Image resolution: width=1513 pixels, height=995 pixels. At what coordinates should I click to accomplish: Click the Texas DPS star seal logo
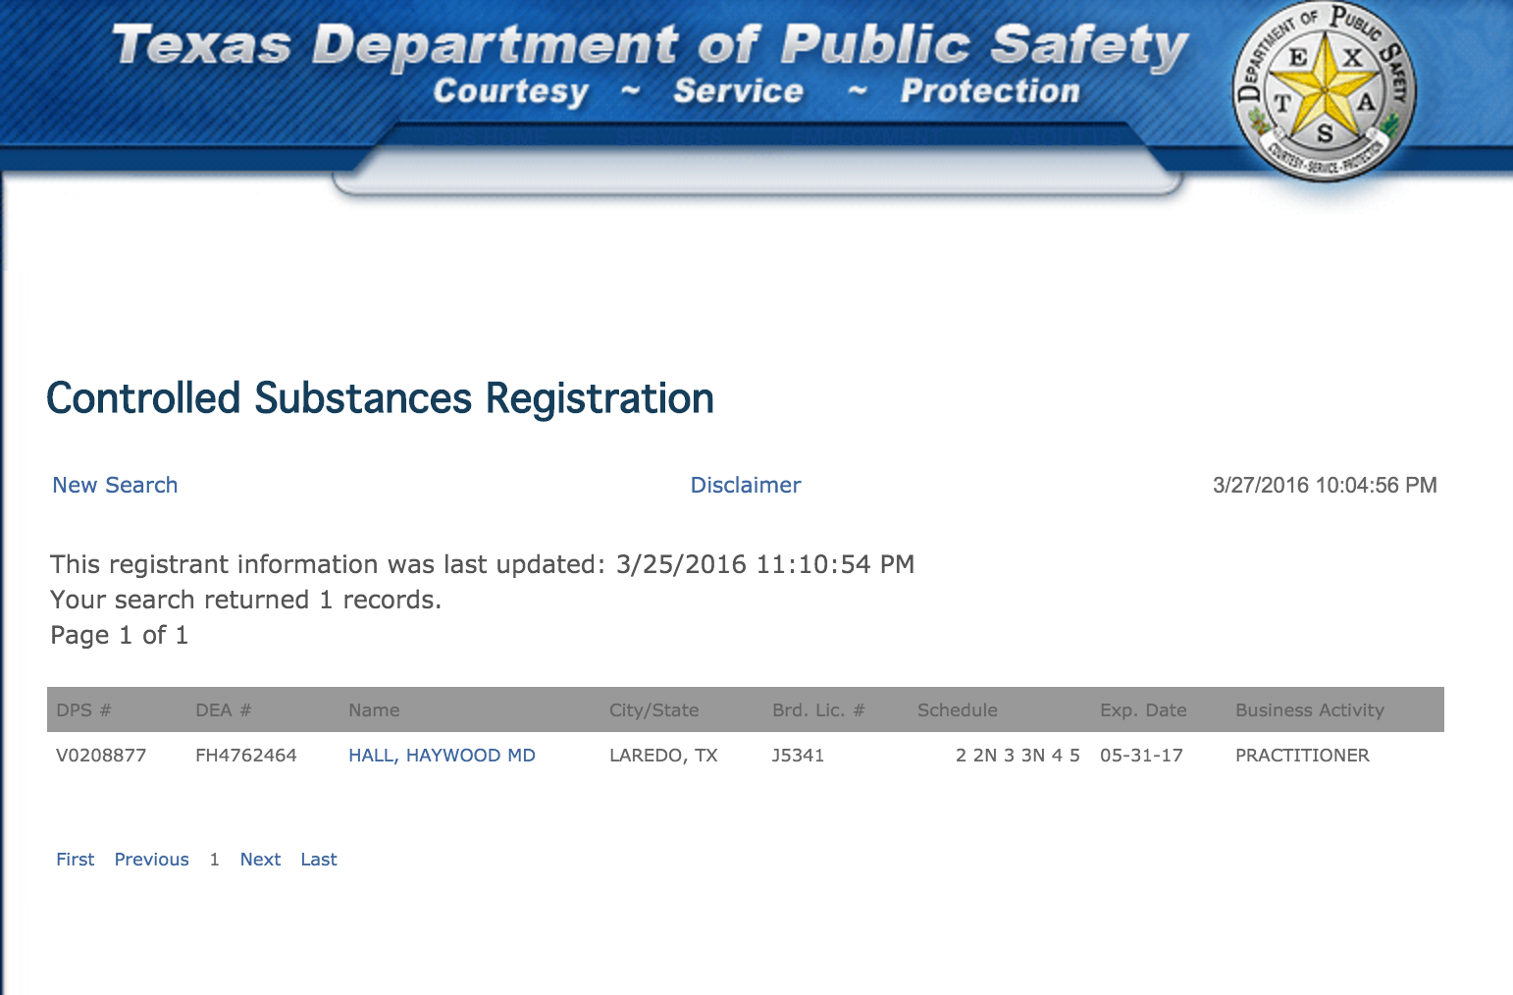click(x=1324, y=94)
